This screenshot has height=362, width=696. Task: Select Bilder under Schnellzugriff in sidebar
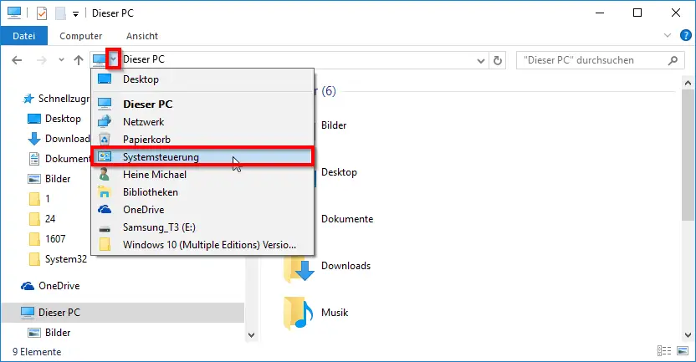point(49,179)
